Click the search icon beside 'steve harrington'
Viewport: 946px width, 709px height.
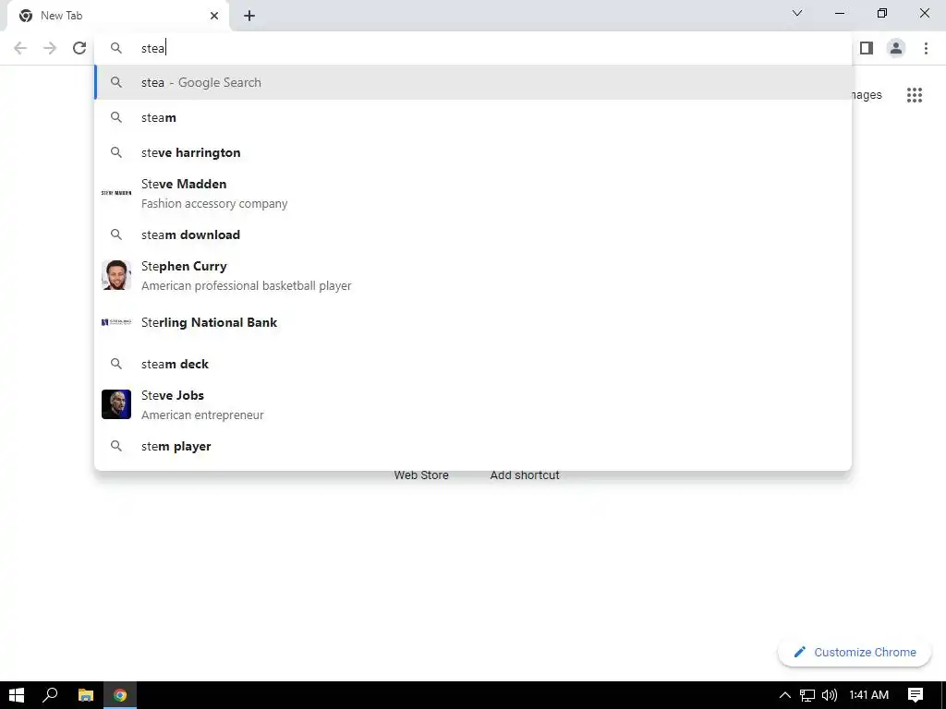(116, 152)
